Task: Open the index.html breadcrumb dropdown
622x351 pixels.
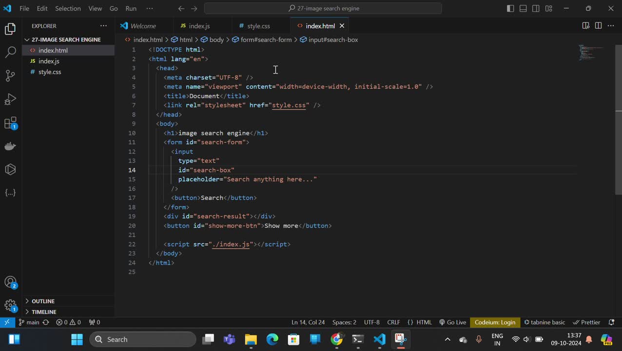Action: point(144,40)
